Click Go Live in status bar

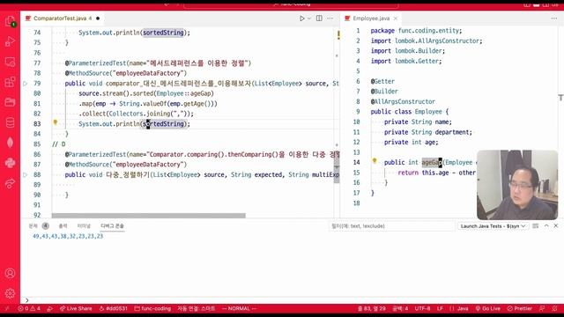tap(488, 308)
